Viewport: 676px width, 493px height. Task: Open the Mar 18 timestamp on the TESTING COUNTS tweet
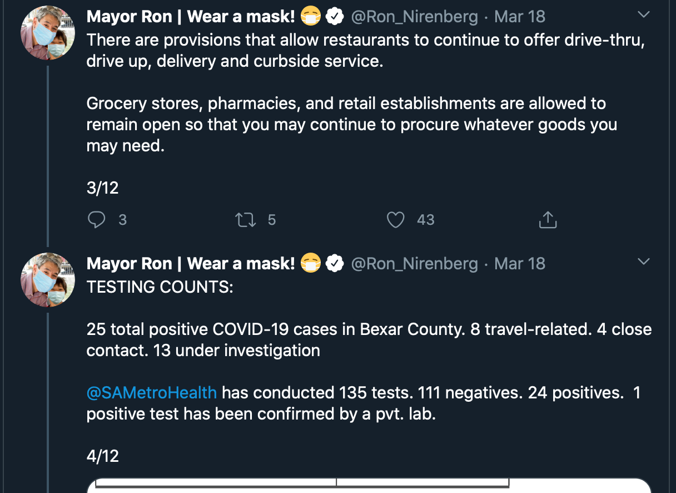pyautogui.click(x=520, y=263)
